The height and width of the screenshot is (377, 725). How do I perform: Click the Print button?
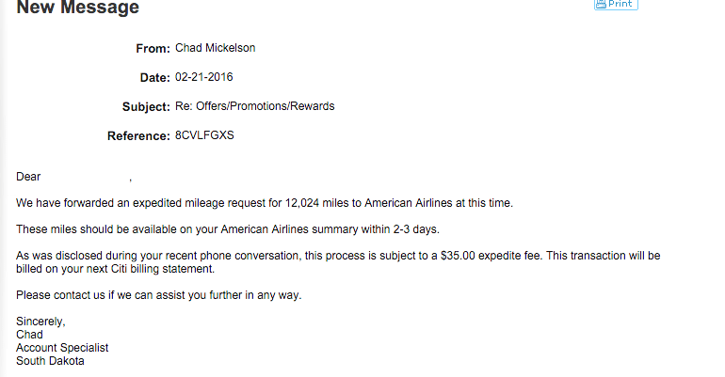616,4
